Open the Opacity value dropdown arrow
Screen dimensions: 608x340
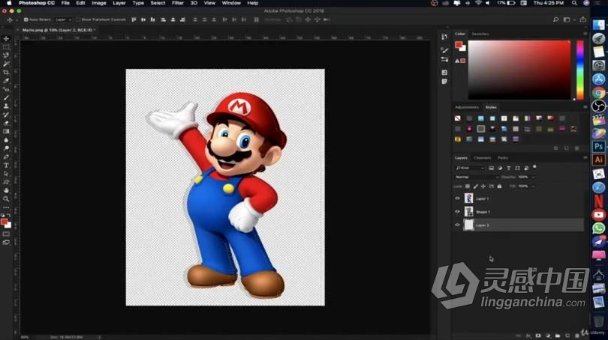(x=533, y=177)
